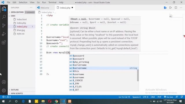Open editor More Actions ellipsis
The width and height of the screenshot is (185, 104).
coord(181,8)
